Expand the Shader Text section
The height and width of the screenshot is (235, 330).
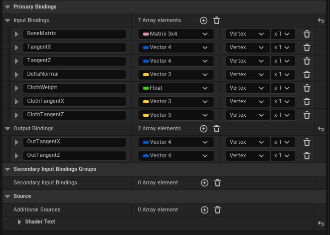click(x=20, y=222)
